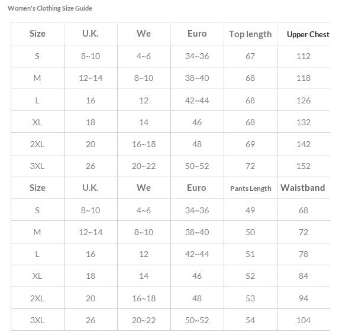Screen dimensions: 352x335
Task: Select the Upper Chest column header
Action: click(308, 34)
